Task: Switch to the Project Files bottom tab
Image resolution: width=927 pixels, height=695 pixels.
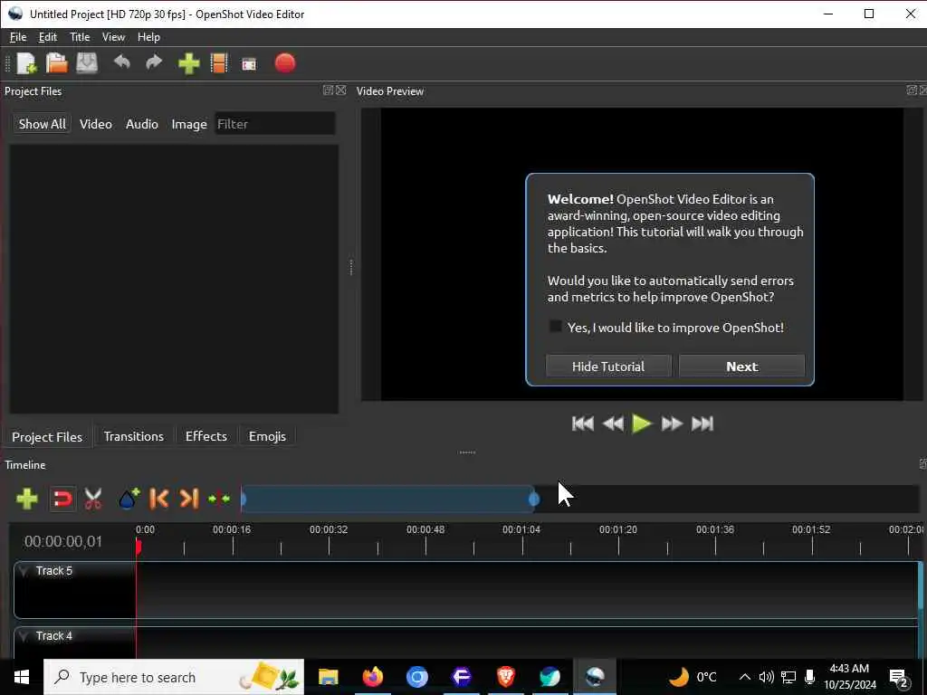Action: click(47, 437)
